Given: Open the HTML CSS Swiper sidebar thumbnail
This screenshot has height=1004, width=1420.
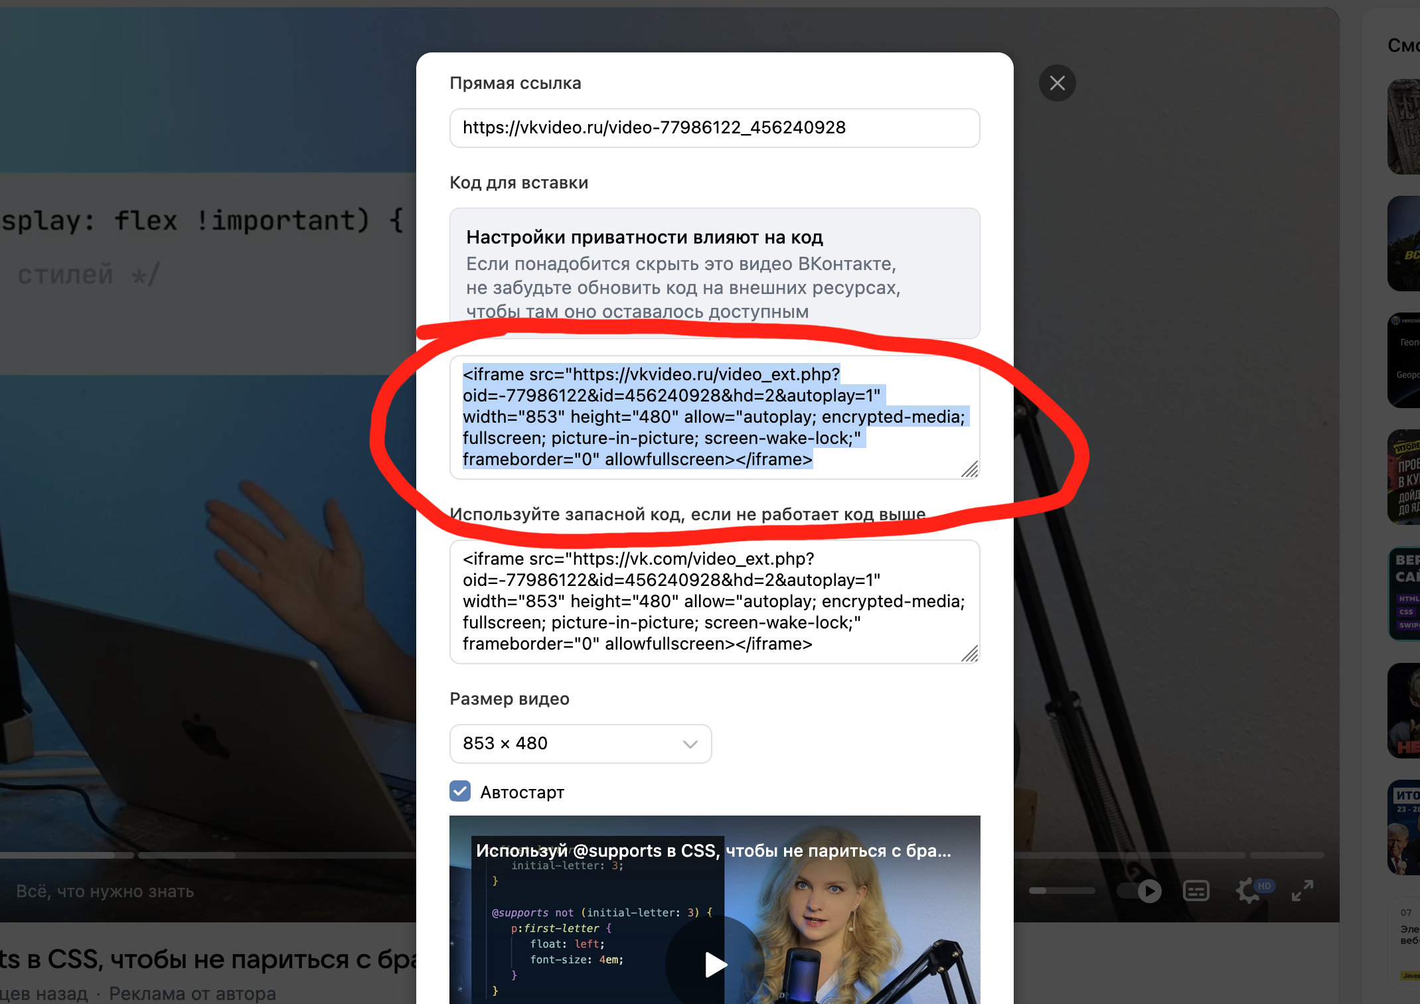Looking at the screenshot, I should tap(1403, 594).
